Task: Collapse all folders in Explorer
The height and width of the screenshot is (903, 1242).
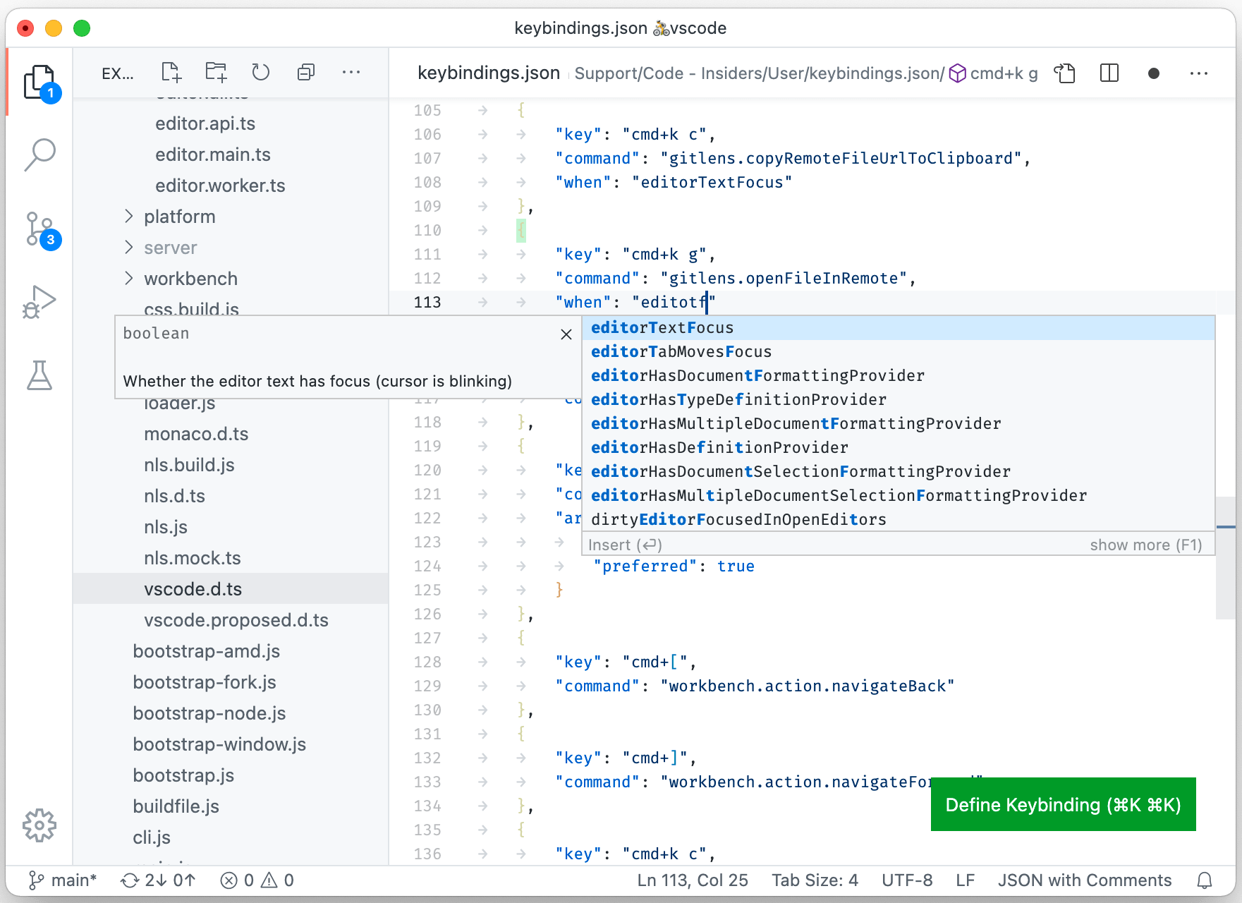Action: tap(306, 72)
